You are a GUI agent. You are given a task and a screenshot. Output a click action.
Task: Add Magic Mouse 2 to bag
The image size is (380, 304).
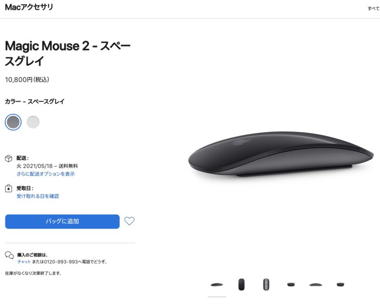point(62,221)
